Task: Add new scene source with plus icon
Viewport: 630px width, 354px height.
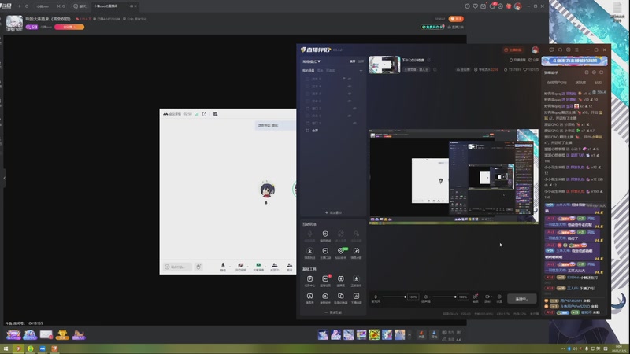Action: 361,71
